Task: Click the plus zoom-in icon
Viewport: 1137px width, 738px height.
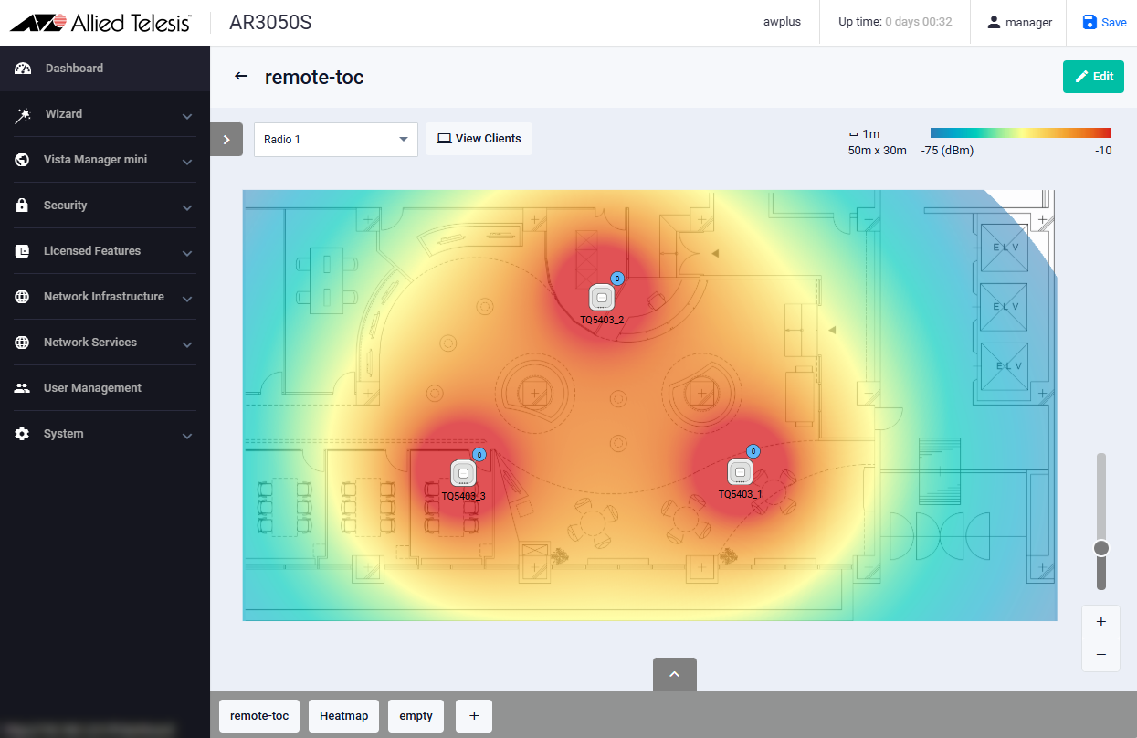Action: coord(1100,622)
